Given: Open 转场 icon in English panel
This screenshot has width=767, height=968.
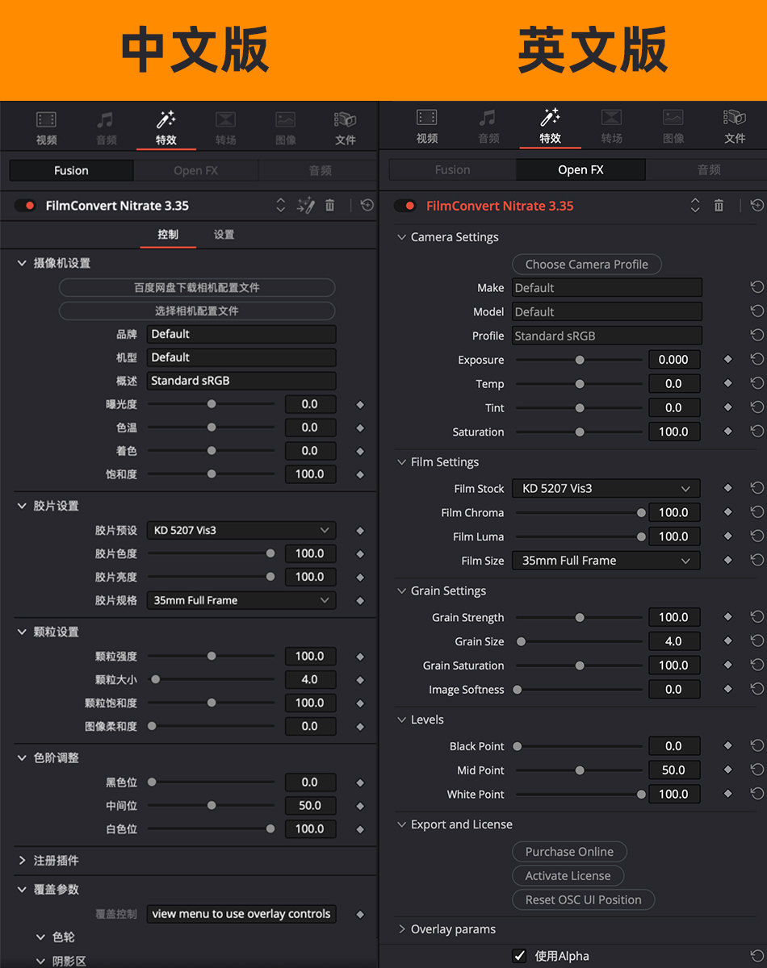Looking at the screenshot, I should 611,118.
